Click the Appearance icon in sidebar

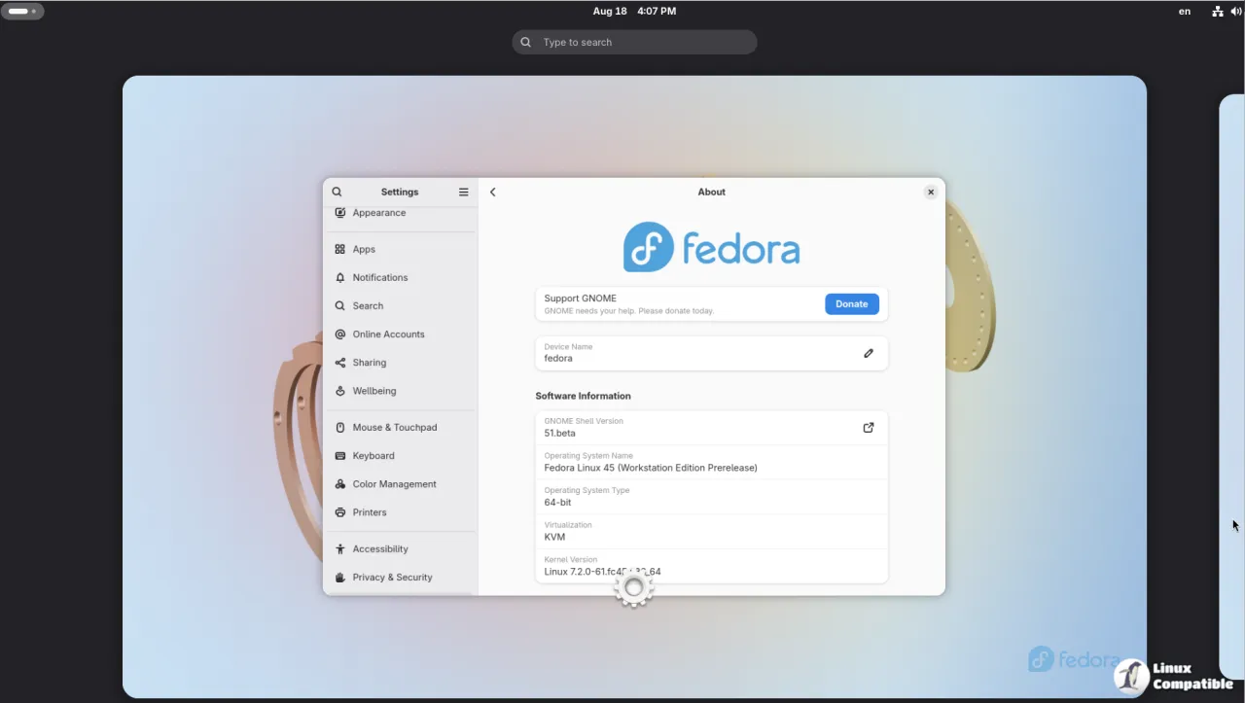[x=339, y=213]
